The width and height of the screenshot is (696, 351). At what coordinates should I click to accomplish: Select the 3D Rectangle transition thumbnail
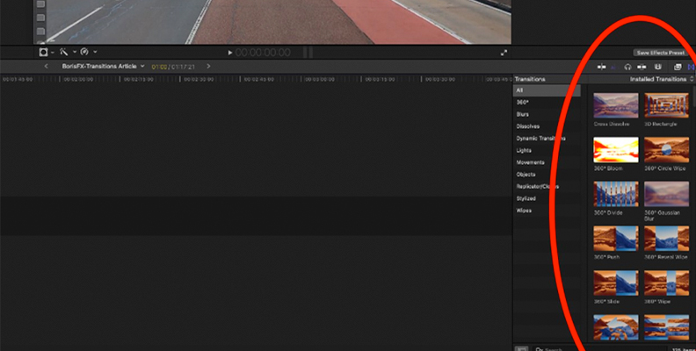[666, 105]
